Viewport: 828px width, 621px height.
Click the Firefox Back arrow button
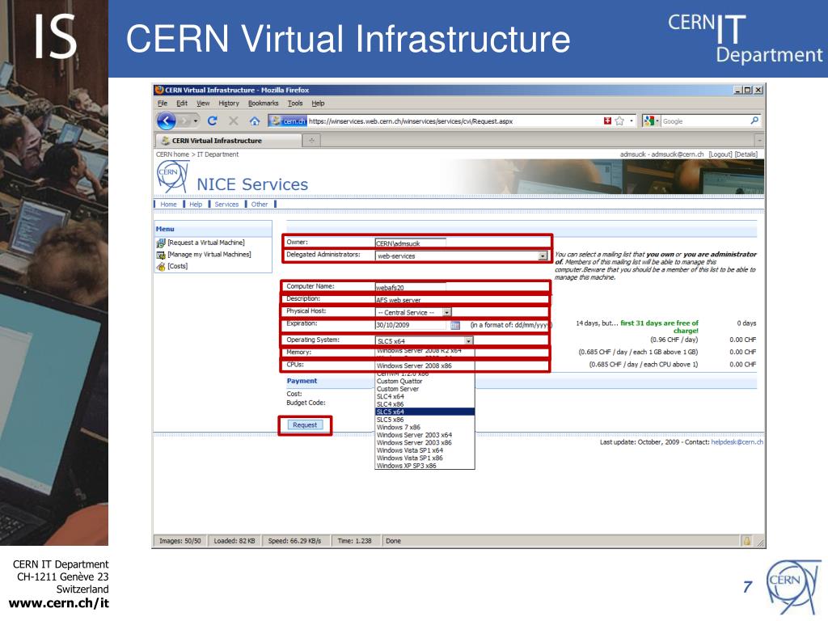click(167, 121)
